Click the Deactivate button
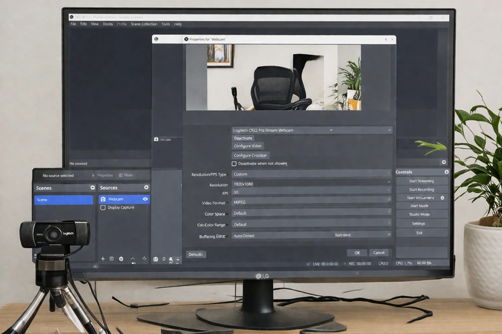 [x=243, y=138]
